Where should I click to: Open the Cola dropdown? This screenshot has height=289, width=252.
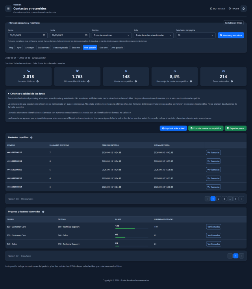point(154,35)
